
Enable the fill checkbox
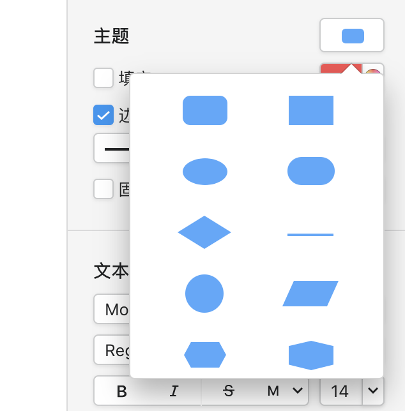pyautogui.click(x=103, y=78)
